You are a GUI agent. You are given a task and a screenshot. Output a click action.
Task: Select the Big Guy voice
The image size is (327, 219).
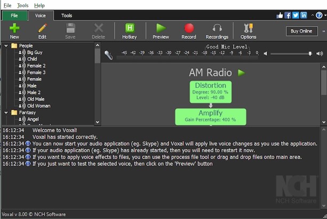tap(35, 52)
